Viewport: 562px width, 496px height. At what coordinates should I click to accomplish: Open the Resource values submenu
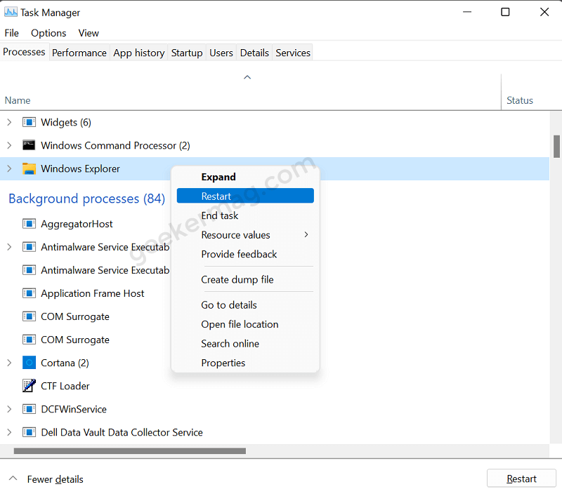click(x=245, y=235)
